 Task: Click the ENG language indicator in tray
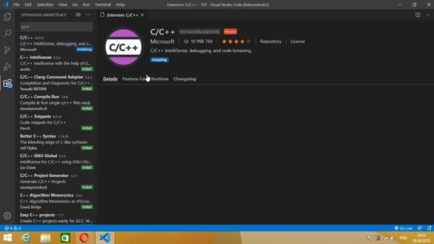403,238
